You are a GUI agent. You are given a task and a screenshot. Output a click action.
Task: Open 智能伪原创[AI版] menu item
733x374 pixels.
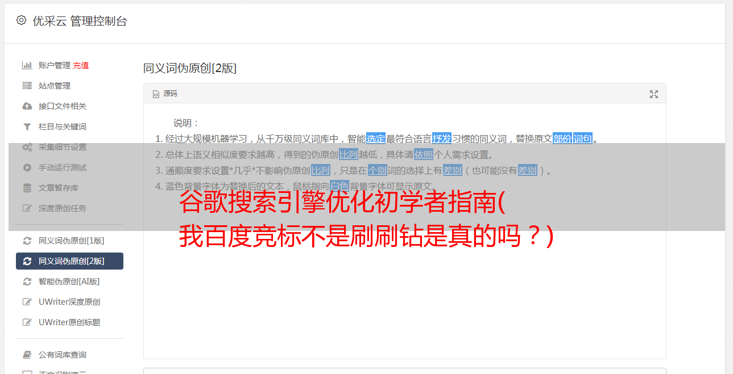coord(69,281)
